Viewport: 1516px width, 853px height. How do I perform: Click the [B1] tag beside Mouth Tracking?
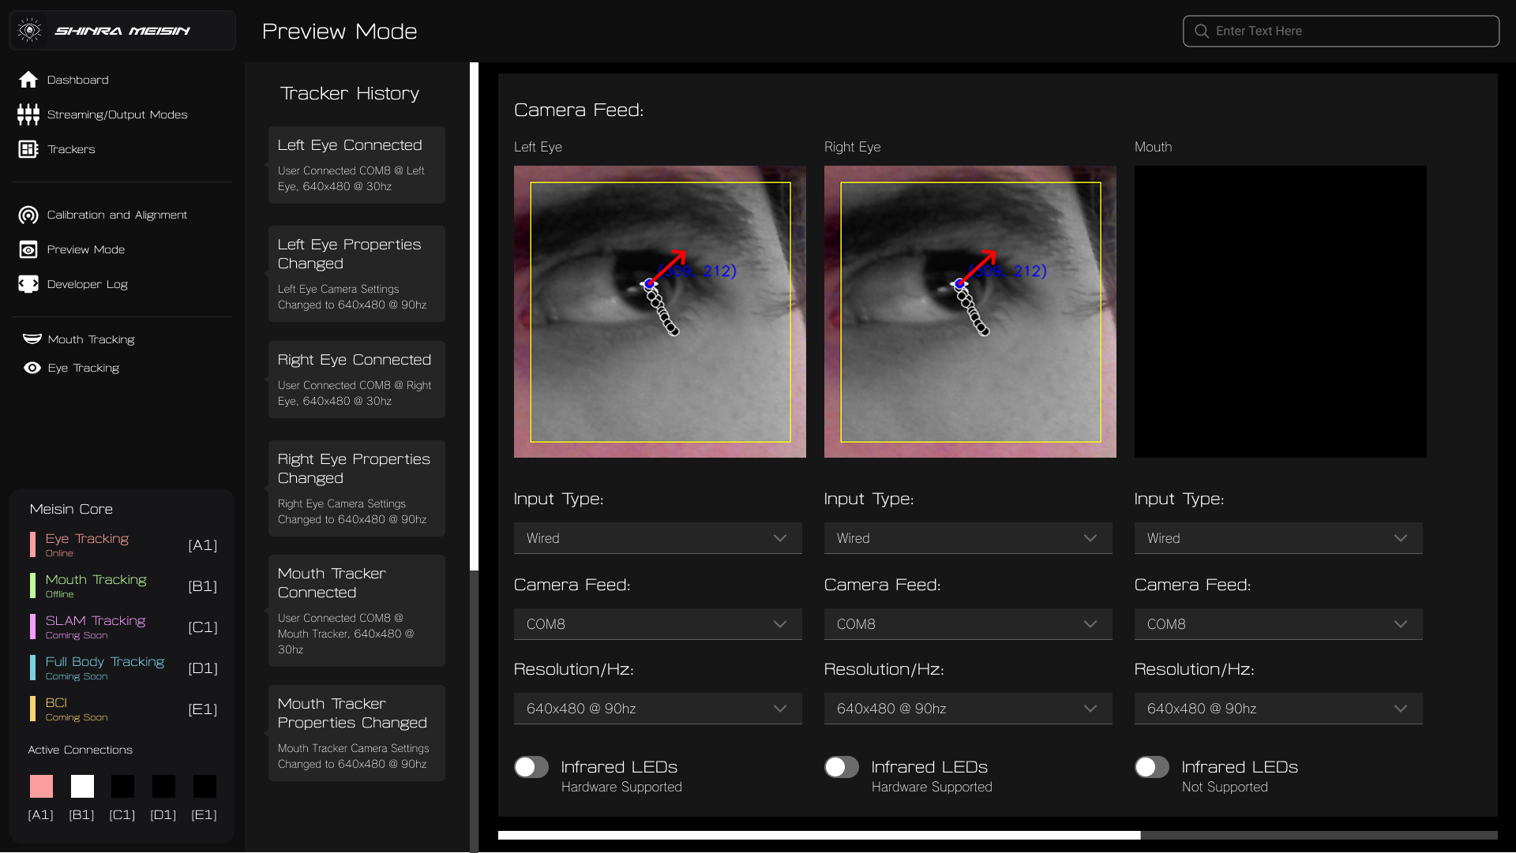tap(203, 586)
